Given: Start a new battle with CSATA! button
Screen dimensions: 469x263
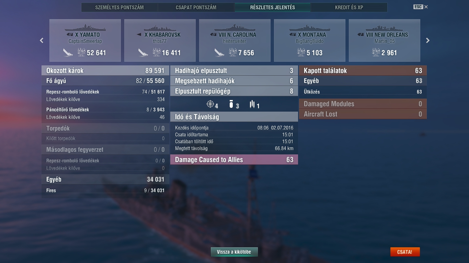Looking at the screenshot, I should [405, 252].
